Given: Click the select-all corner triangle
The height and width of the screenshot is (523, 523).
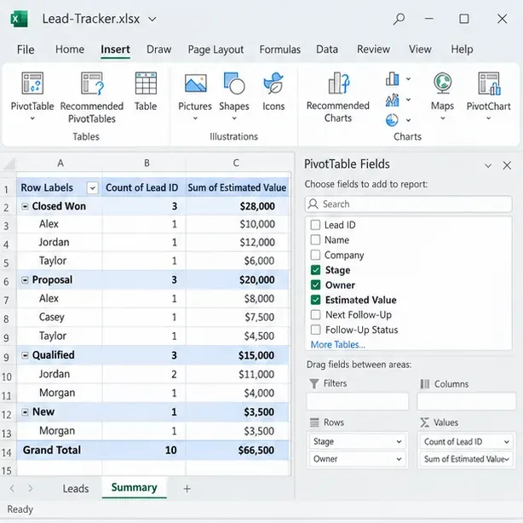Looking at the screenshot, I should point(9,164).
